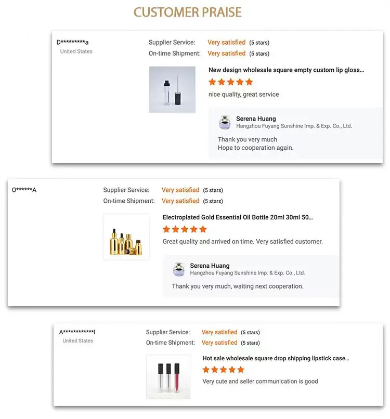390x419 pixels.
Task: Open 'Hot sale wholesale square drop shipping lipstick case' link
Action: [x=276, y=358]
